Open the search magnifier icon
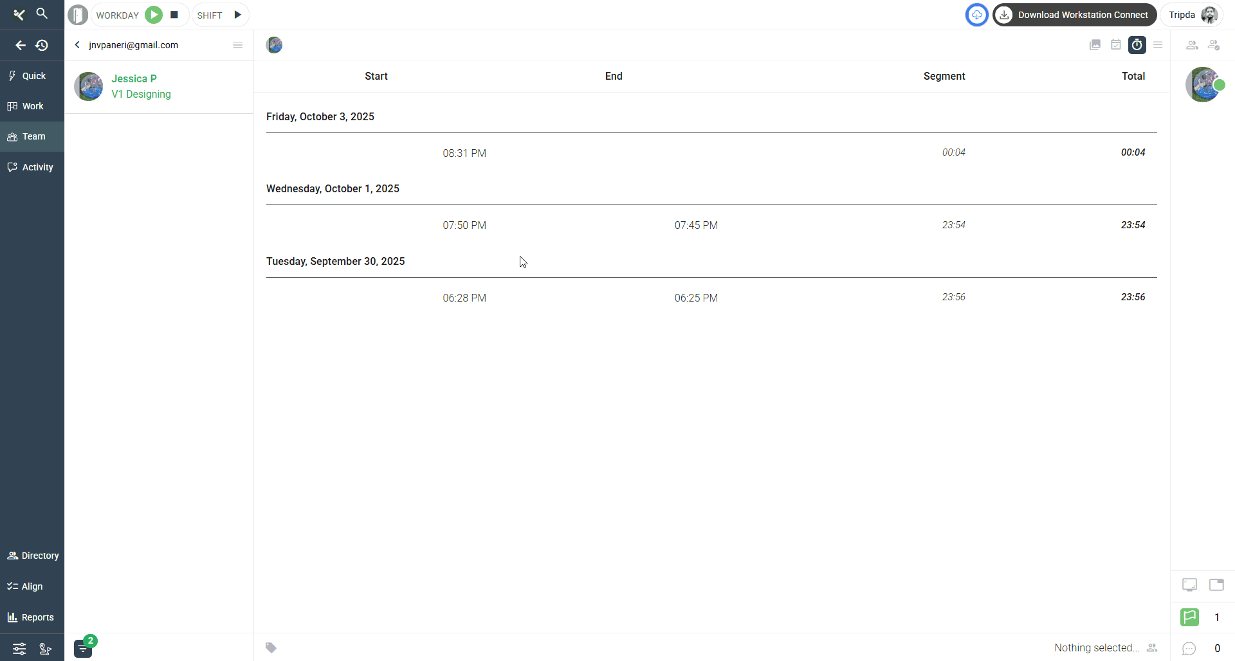The width and height of the screenshot is (1235, 661). point(42,14)
